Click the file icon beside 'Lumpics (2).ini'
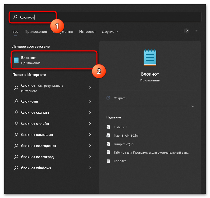The width and height of the screenshot is (210, 198). point(108,144)
